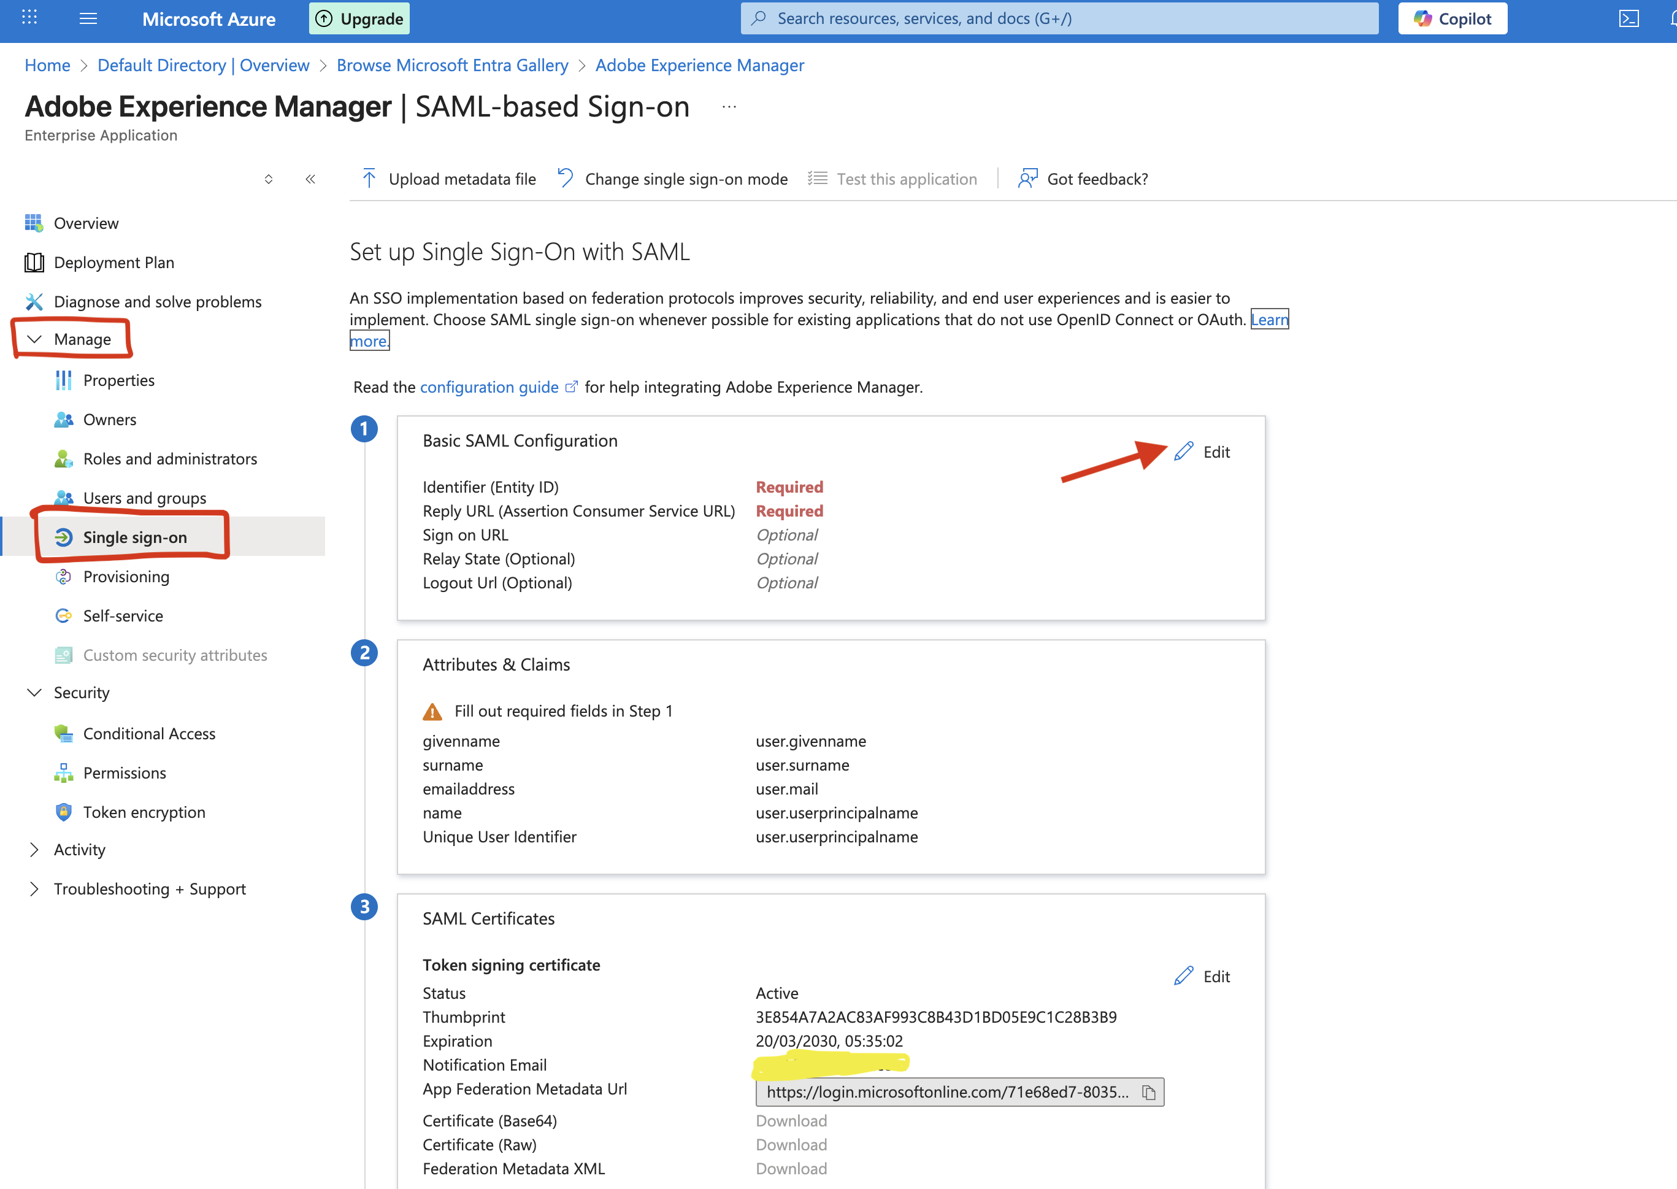Open Users and groups
Screen dimensions: 1677x1189
pyautogui.click(x=145, y=499)
